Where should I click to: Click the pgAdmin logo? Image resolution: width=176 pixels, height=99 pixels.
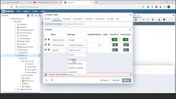(7, 11)
